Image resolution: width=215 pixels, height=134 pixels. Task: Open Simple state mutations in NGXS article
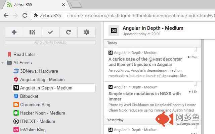point(144,96)
